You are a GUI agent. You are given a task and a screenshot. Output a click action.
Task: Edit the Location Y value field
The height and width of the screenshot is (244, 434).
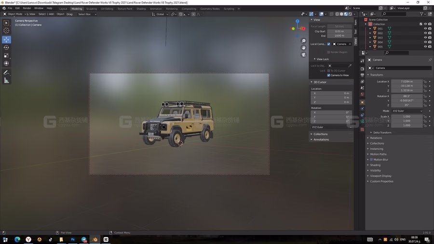coord(407,86)
